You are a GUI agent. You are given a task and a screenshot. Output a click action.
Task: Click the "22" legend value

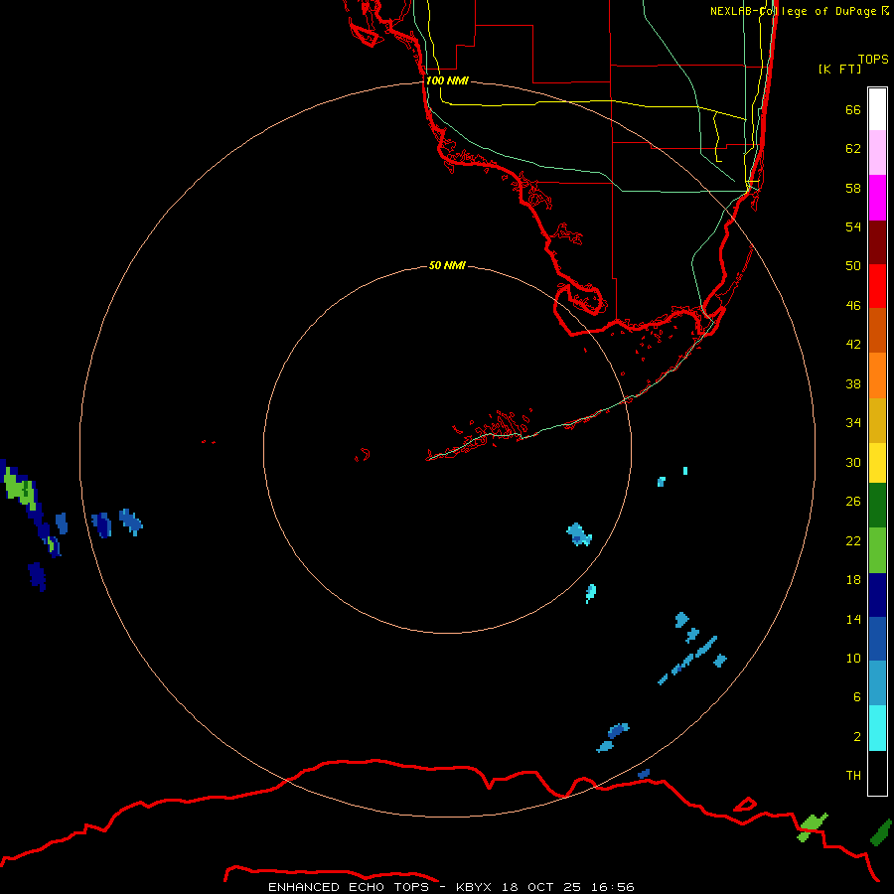(x=853, y=541)
